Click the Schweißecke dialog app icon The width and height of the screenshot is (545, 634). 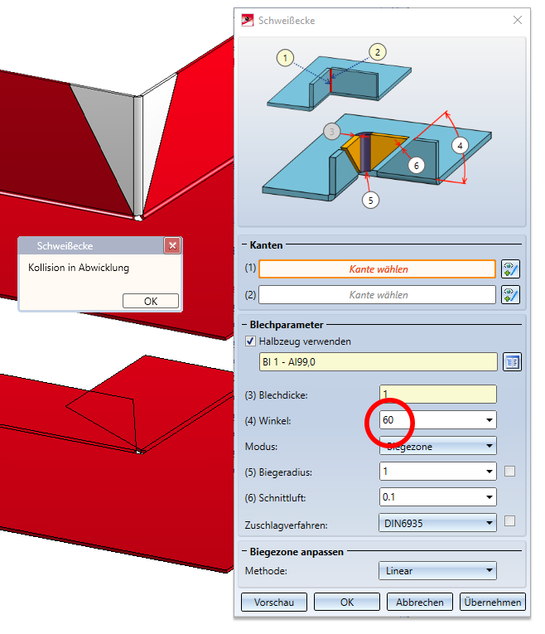tap(248, 20)
